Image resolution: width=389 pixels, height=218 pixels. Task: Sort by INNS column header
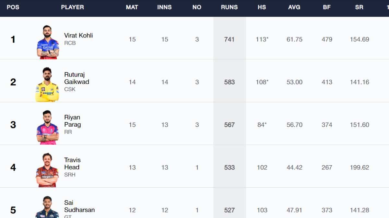pos(164,7)
